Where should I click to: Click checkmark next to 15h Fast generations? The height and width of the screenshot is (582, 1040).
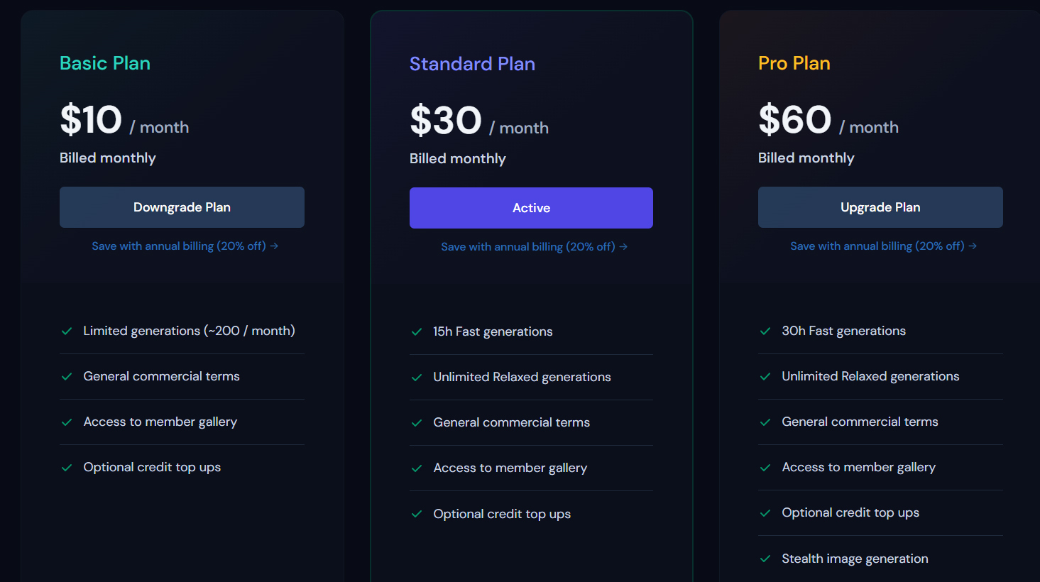point(417,332)
